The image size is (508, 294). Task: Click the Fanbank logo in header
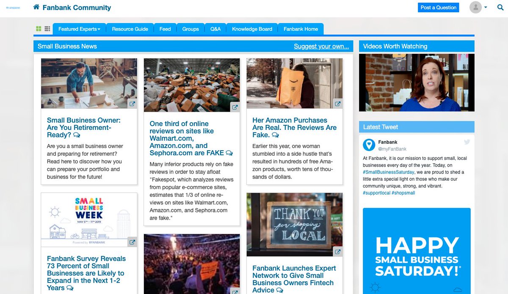13,8
